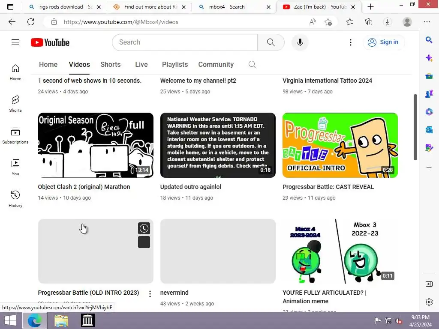Viewport: 439px width, 329px height.
Task: Go to Home in left sidebar
Action: [15, 72]
